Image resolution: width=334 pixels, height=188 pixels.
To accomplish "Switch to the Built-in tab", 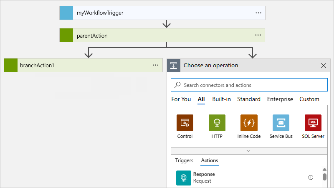I will point(221,99).
